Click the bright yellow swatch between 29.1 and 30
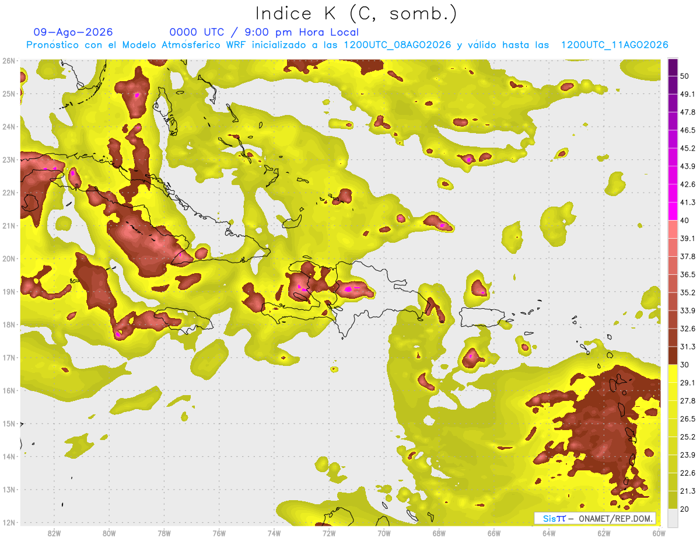Screen dimensions: 700x541 coord(673,374)
